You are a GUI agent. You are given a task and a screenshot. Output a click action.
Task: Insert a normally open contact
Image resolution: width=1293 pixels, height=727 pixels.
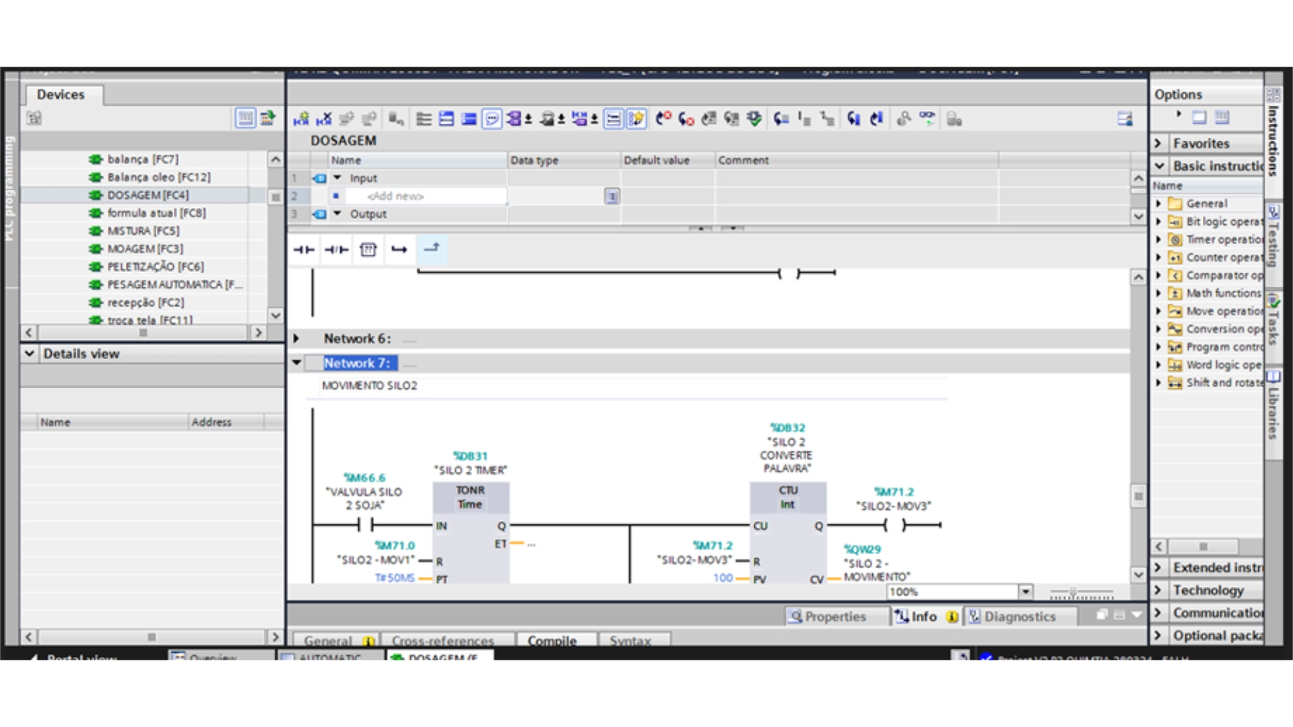point(304,250)
